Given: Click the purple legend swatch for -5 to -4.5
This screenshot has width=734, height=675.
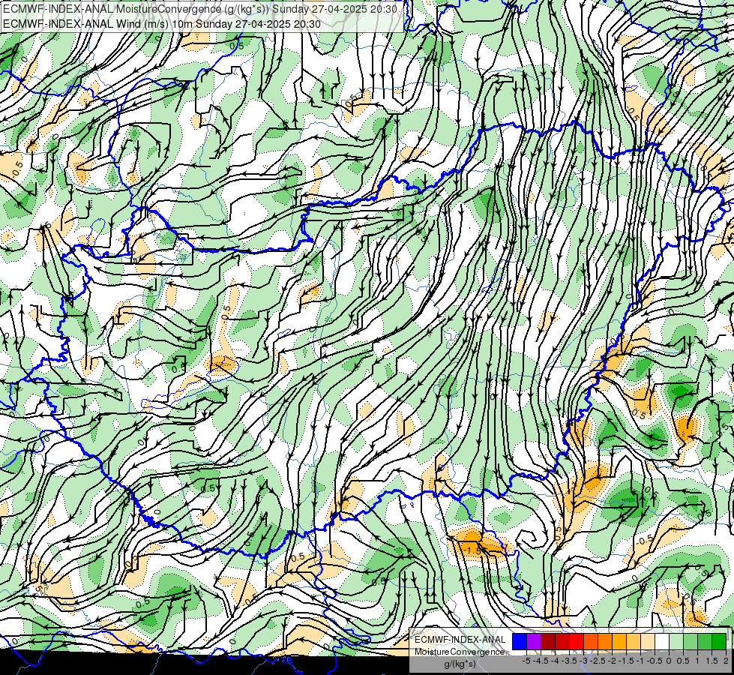Looking at the screenshot, I should point(534,641).
